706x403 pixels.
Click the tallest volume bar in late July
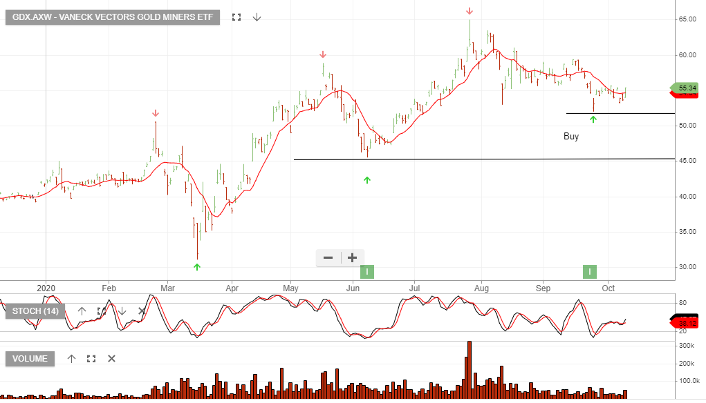click(x=470, y=370)
